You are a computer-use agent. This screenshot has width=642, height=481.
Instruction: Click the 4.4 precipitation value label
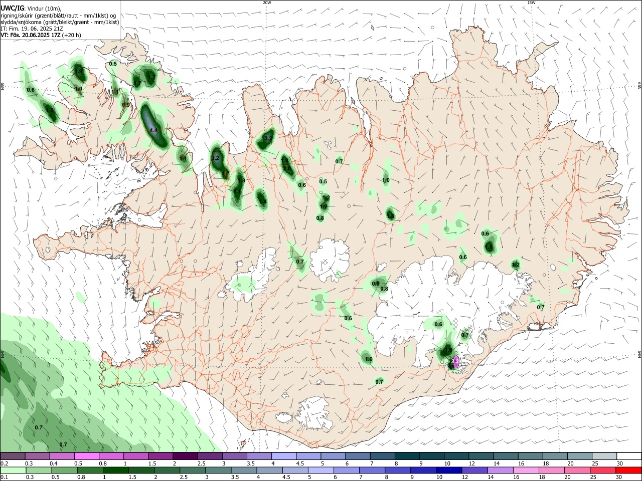(154, 130)
